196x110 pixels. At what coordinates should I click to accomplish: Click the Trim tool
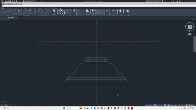tap(31, 10)
